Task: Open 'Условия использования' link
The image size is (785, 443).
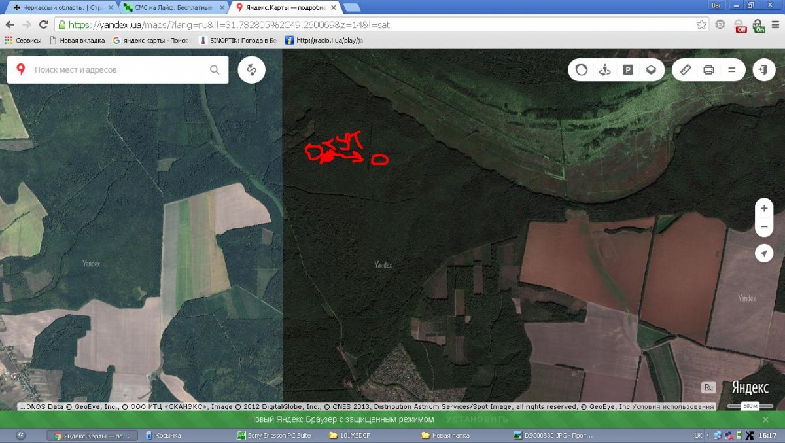Action: coord(673,407)
